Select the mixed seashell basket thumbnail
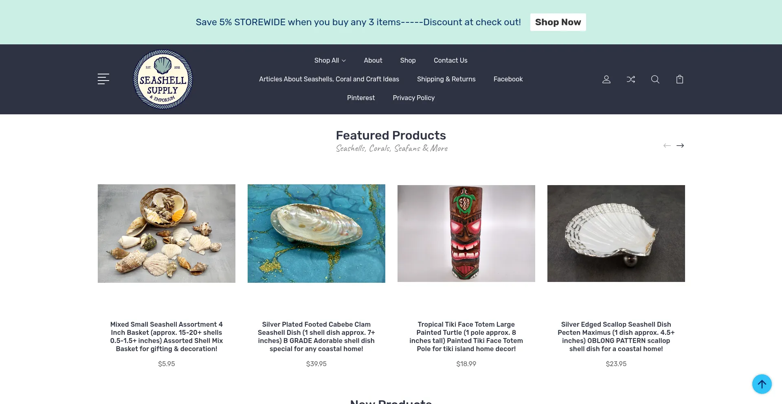Screen dimensions: 782x404 click(167, 234)
